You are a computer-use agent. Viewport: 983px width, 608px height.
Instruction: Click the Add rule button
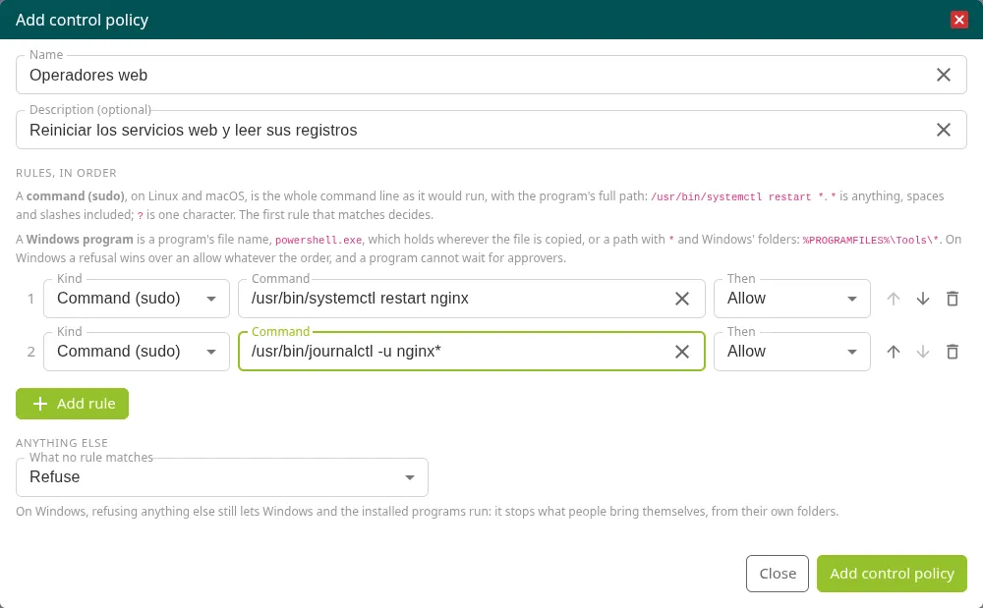pyautogui.click(x=72, y=404)
